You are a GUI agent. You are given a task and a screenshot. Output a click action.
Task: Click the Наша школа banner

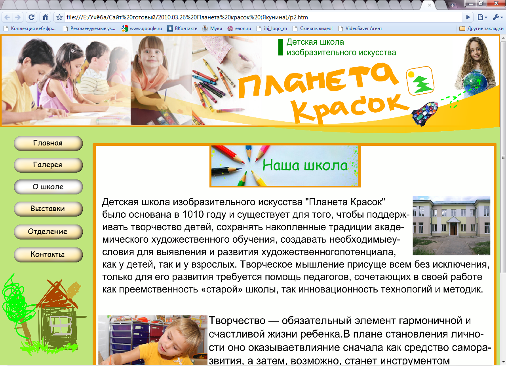tap(284, 166)
